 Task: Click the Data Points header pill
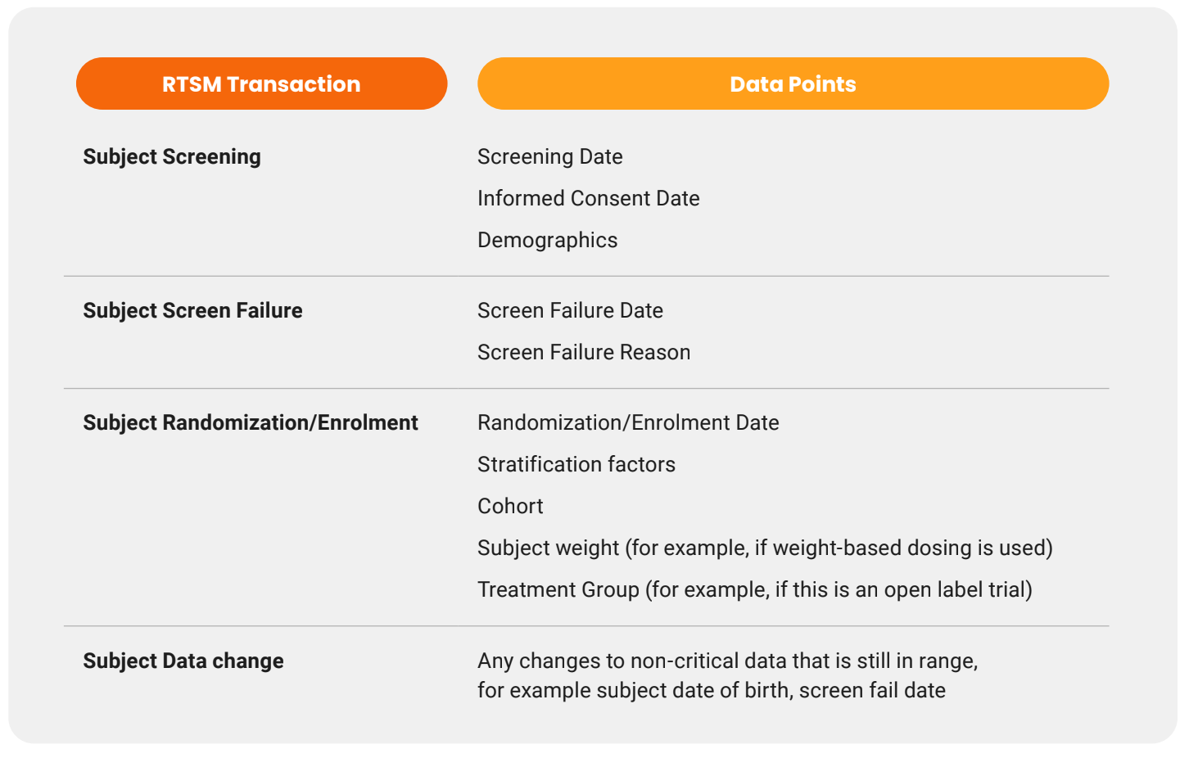(x=793, y=83)
